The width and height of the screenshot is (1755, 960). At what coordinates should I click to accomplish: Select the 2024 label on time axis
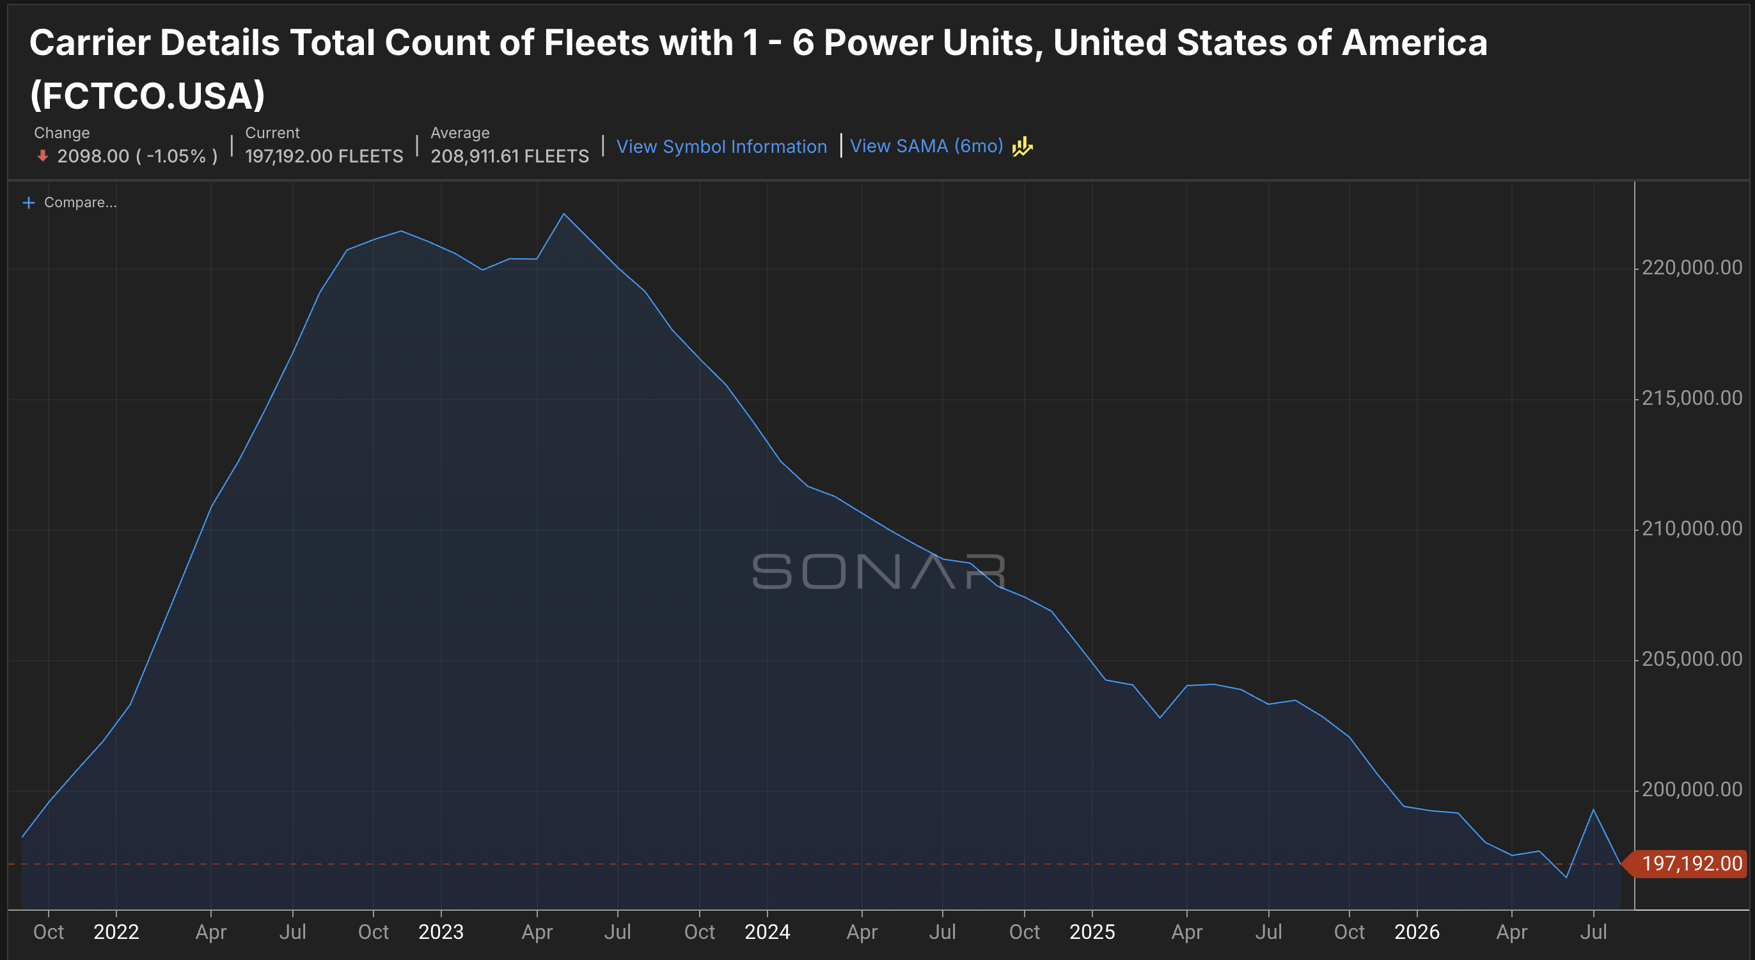pos(767,931)
